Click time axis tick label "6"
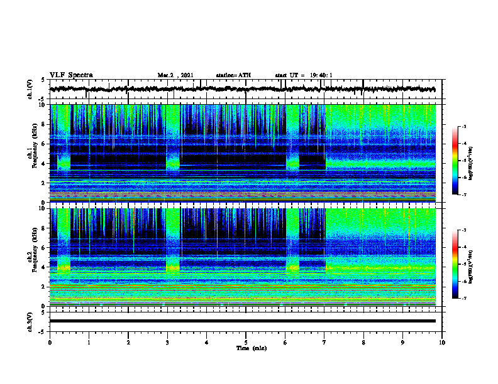The width and height of the screenshot is (498, 384). coord(285,343)
